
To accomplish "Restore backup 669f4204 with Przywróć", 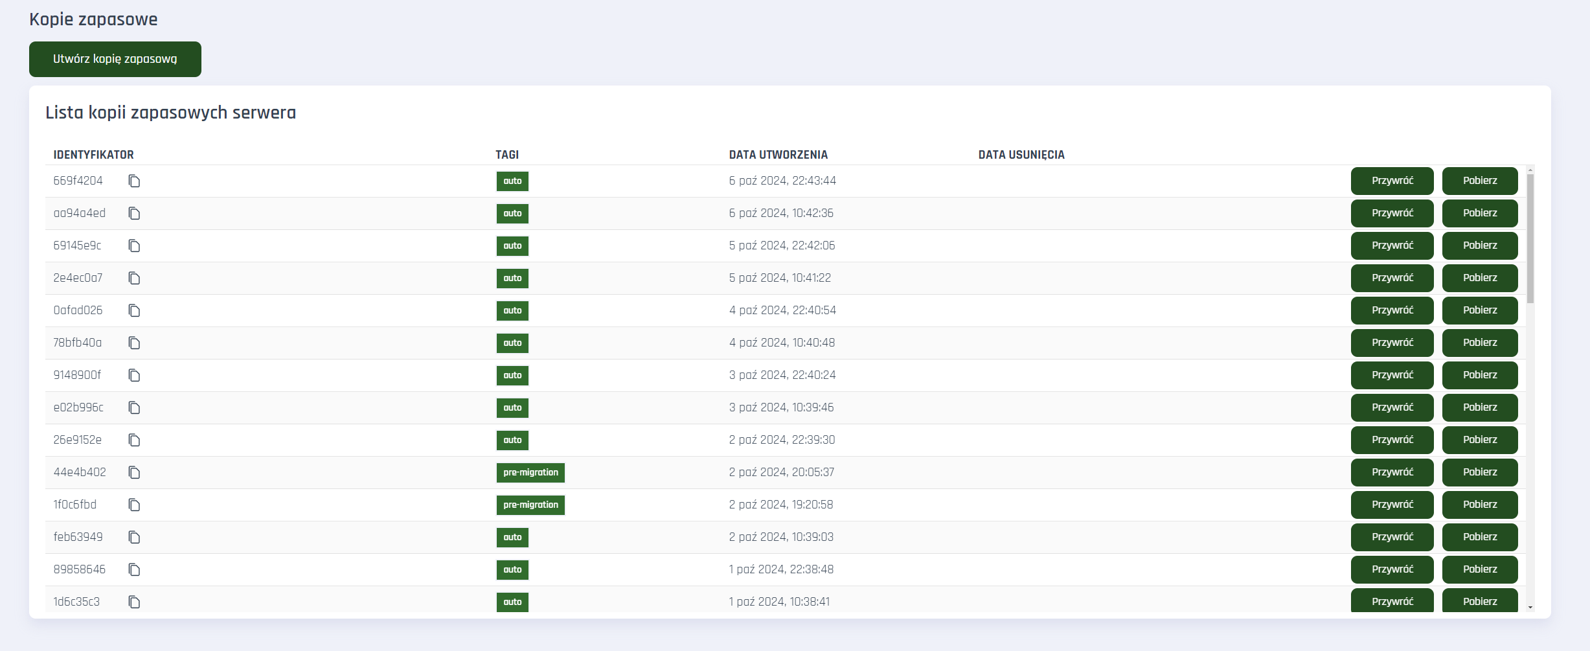I will tap(1392, 181).
